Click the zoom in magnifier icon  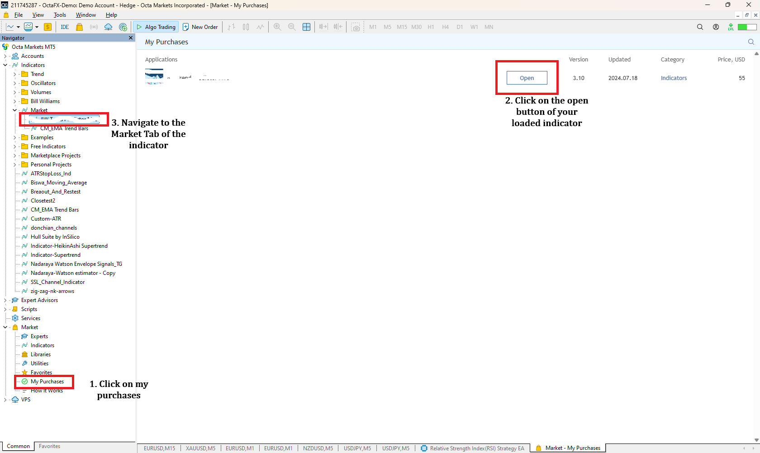(x=277, y=27)
